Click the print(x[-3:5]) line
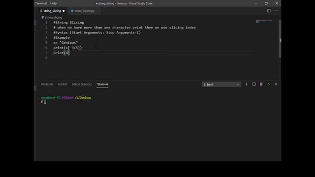 coord(67,48)
